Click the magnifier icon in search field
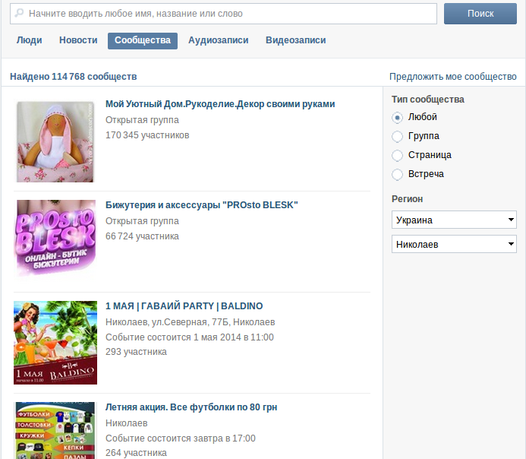Image resolution: width=526 pixels, height=459 pixels. 19,14
